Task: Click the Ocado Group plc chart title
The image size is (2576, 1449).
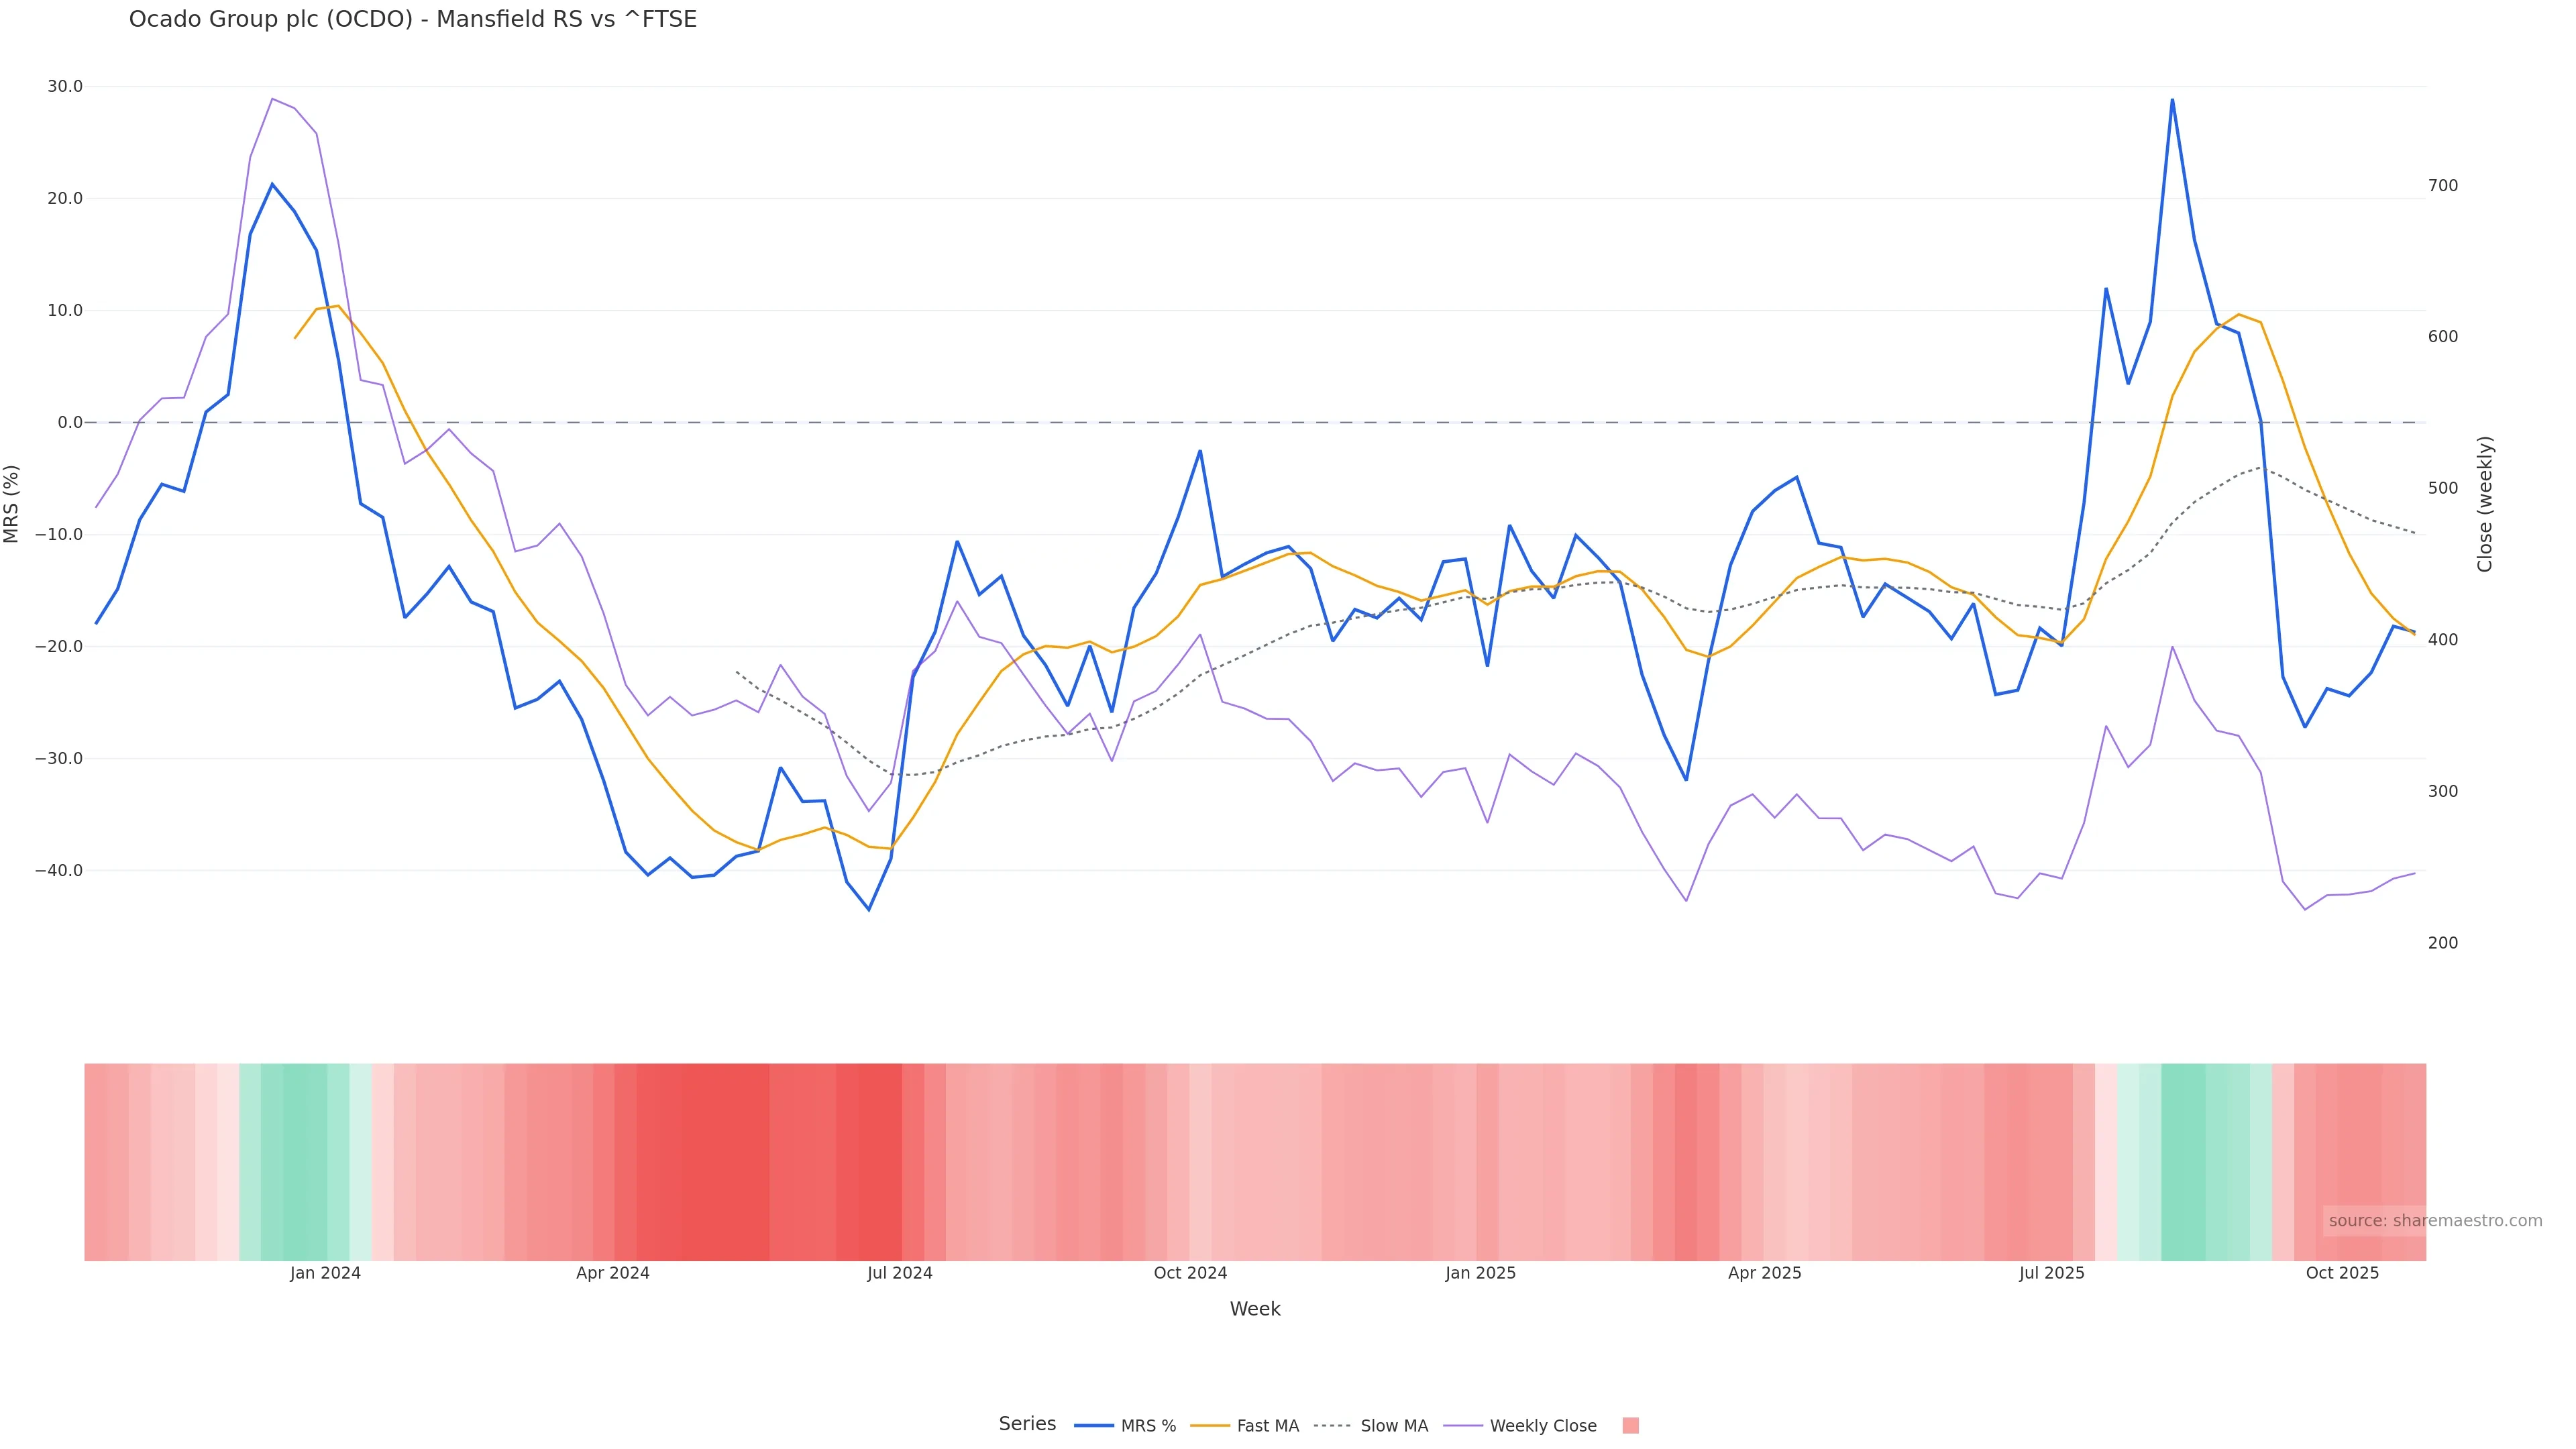Action: [x=412, y=20]
